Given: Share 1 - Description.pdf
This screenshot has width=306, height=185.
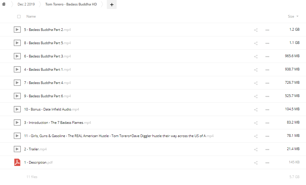Looking at the screenshot, I should (256, 163).
